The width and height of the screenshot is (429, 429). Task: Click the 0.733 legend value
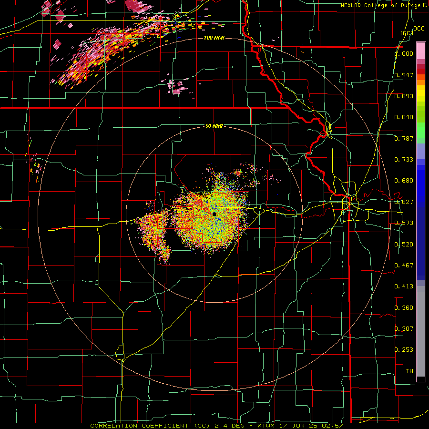pyautogui.click(x=404, y=160)
